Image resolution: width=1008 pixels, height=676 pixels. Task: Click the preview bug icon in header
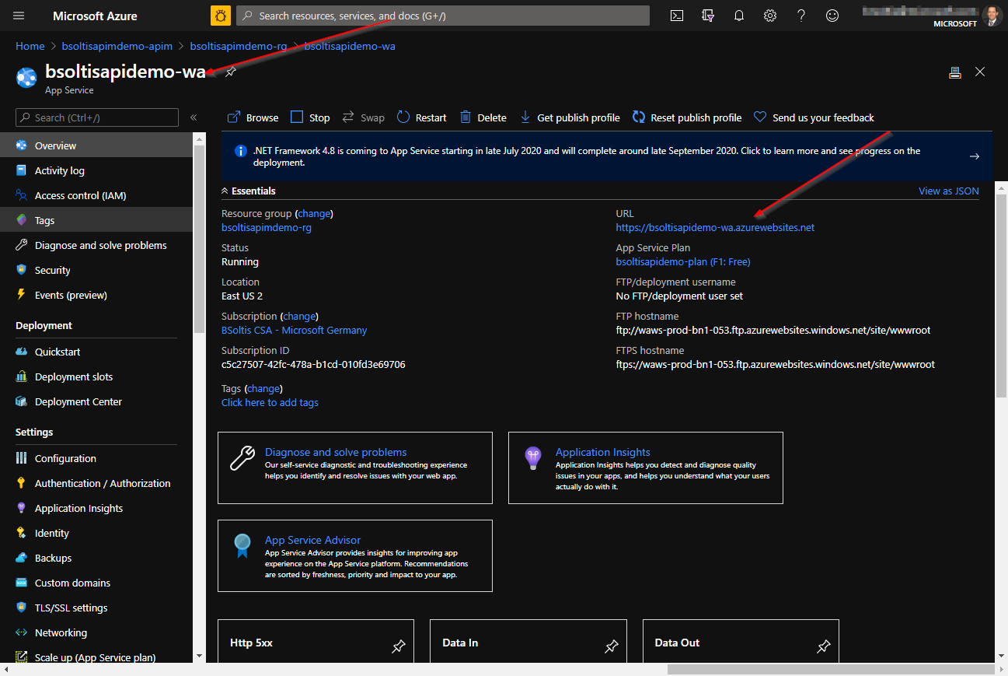coord(221,16)
